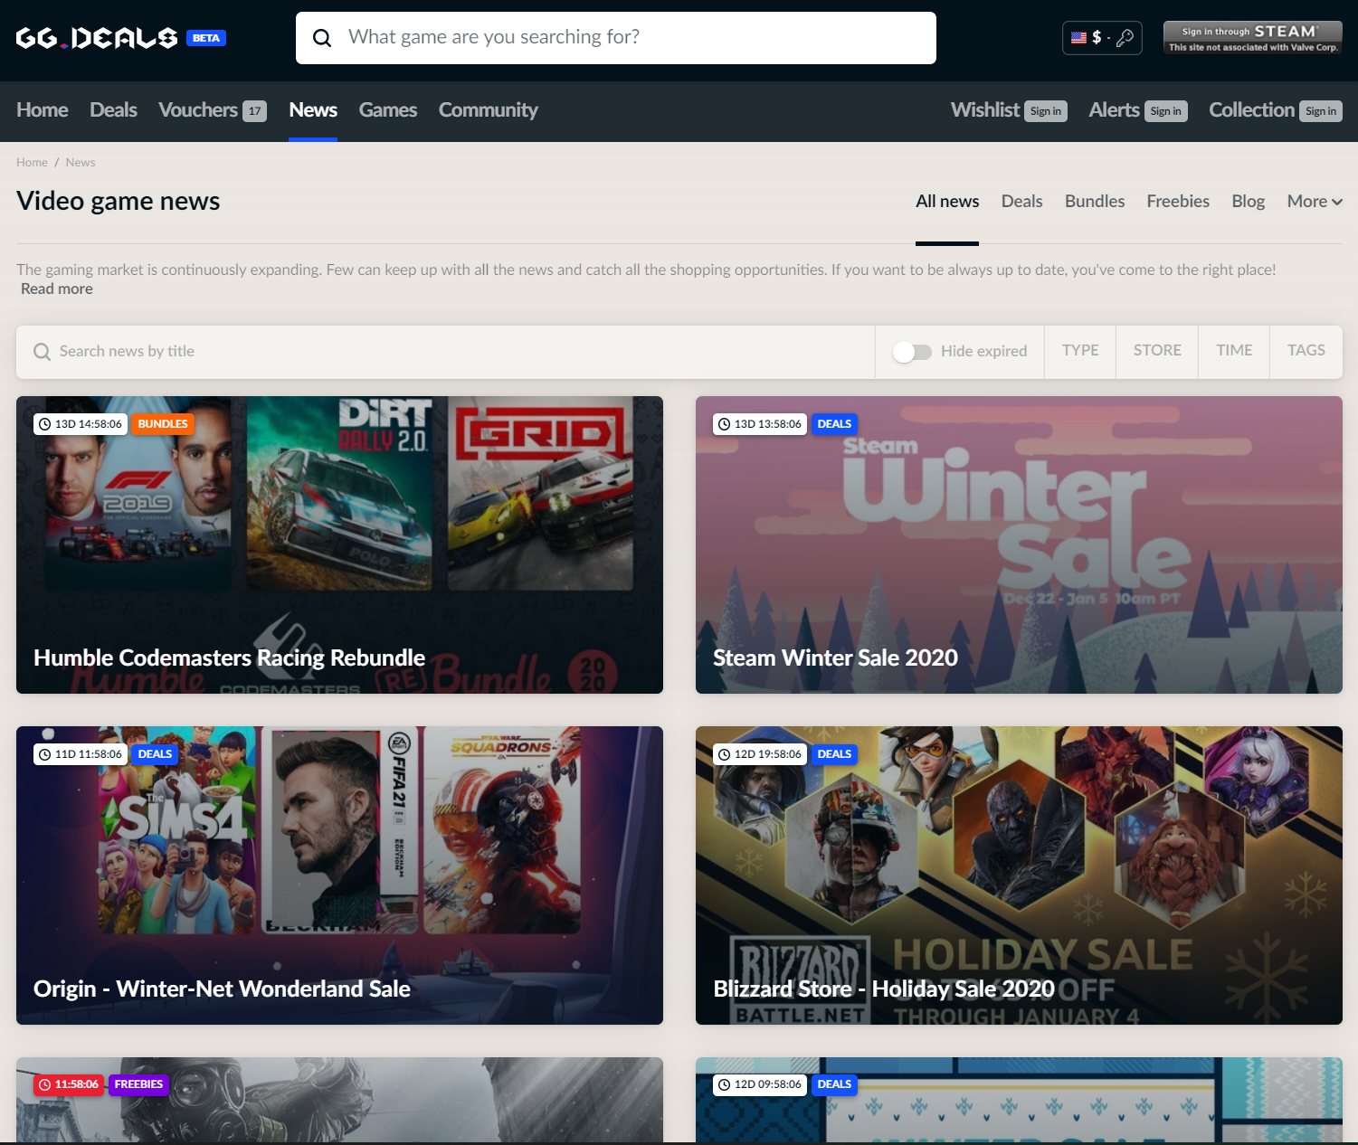1358x1145 pixels.
Task: Click magnifier icon in news search bar
Action: pyautogui.click(x=42, y=352)
